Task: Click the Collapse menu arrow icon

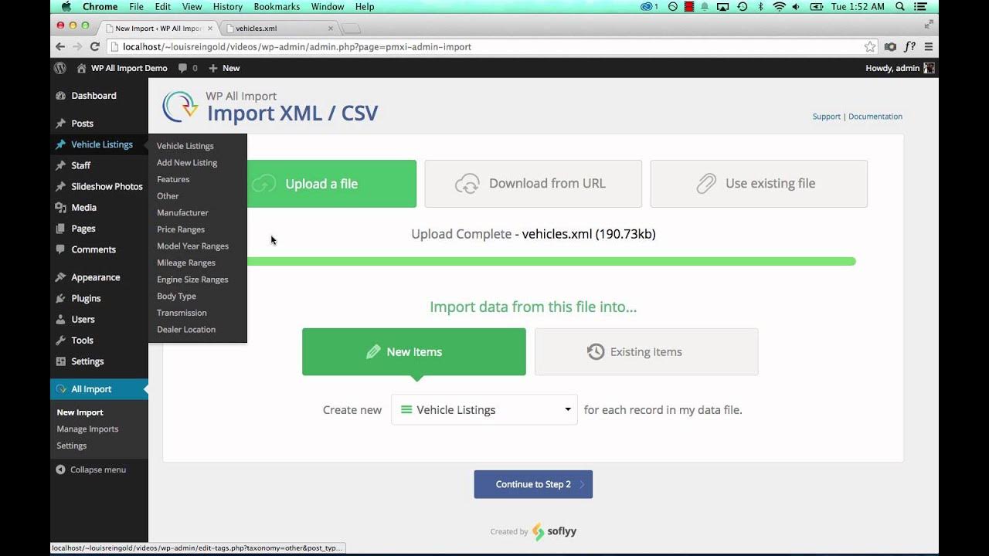Action: coord(60,470)
